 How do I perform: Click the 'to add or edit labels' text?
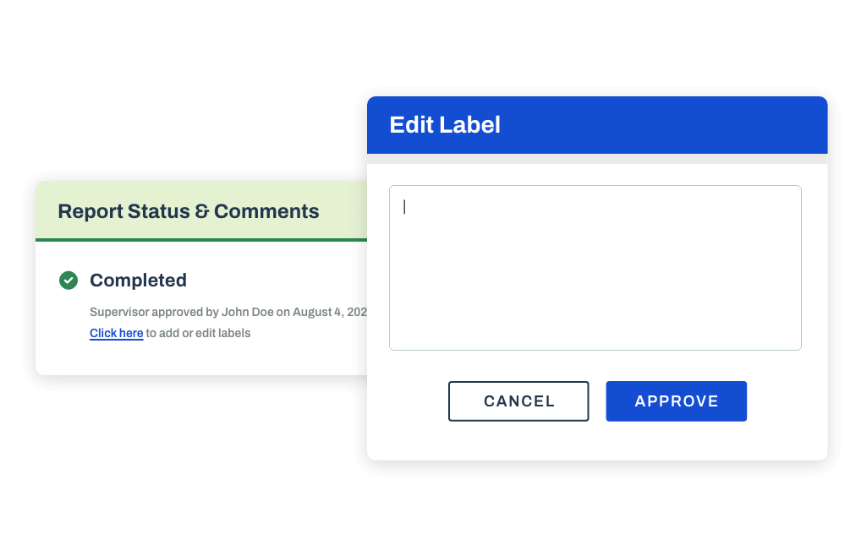pos(198,333)
